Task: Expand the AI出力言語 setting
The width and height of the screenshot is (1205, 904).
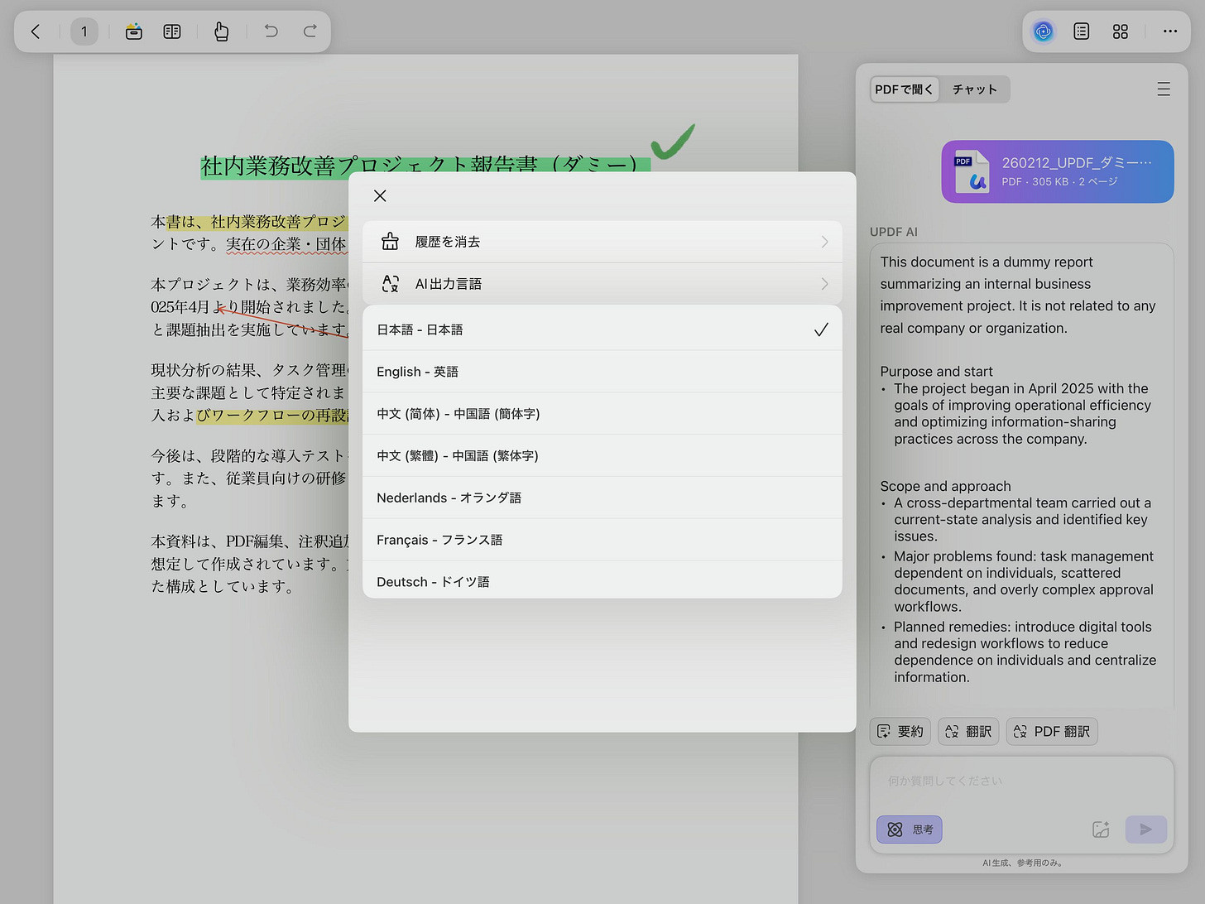Action: (x=602, y=283)
